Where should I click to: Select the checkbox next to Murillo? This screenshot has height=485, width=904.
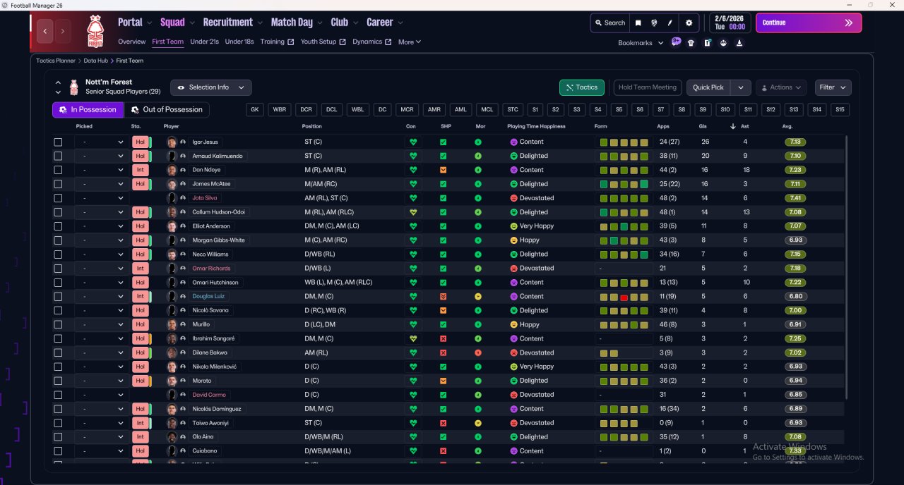[58, 324]
